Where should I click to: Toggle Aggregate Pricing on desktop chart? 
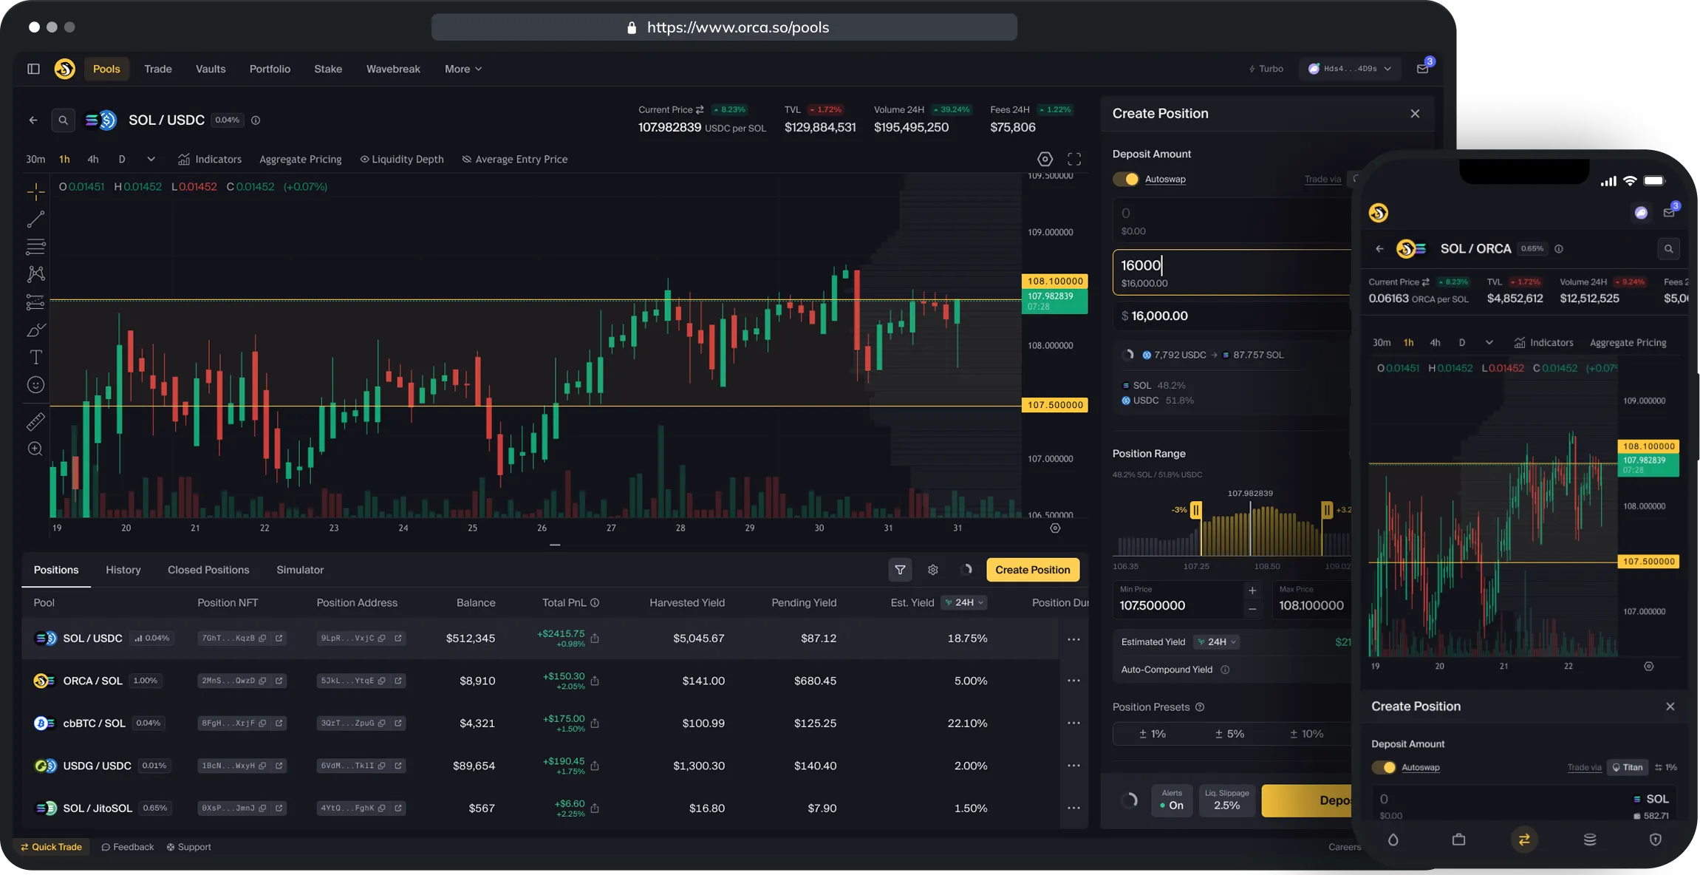pos(301,159)
